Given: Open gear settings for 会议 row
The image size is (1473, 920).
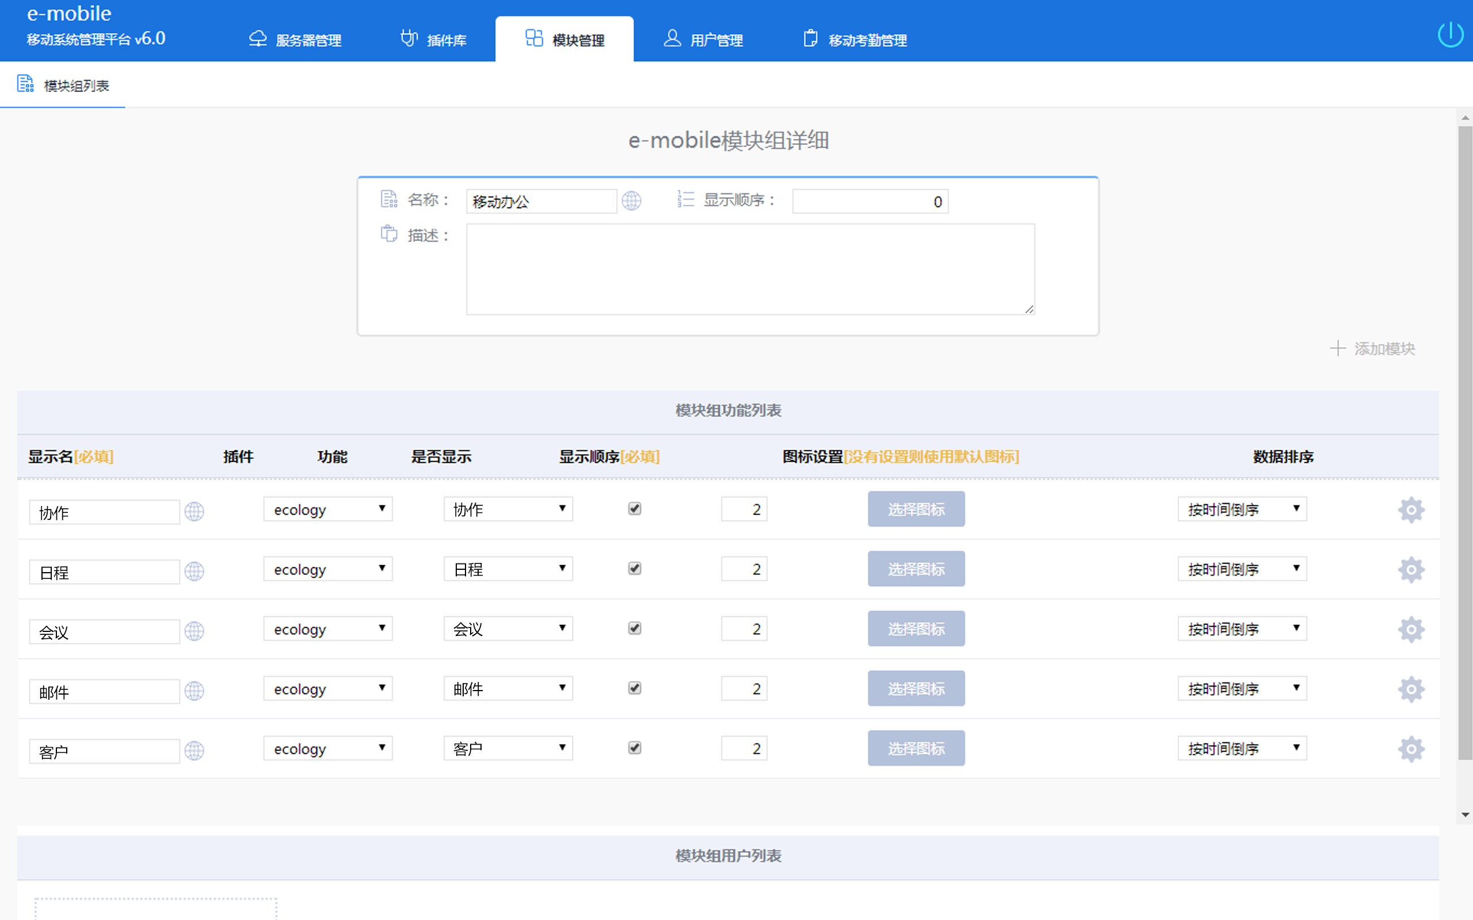Looking at the screenshot, I should coord(1411,629).
